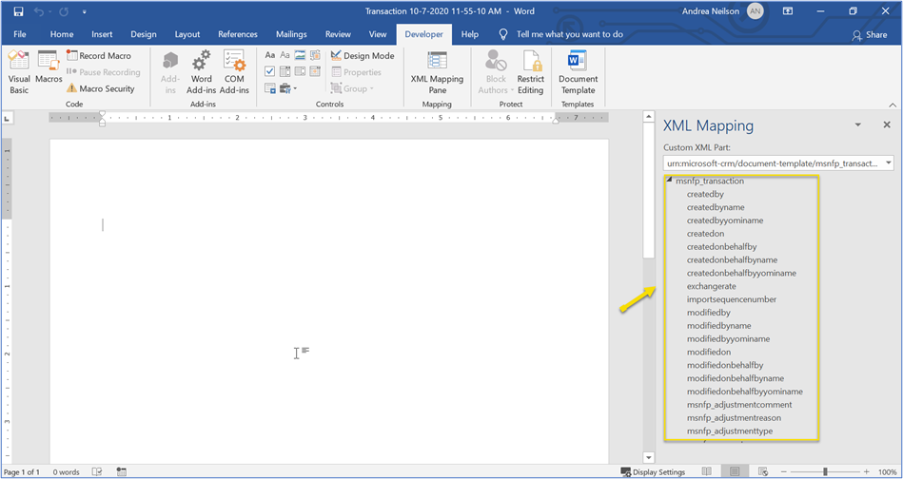Open 100% zoom level dialog
The width and height of the screenshot is (903, 479).
[888, 472]
